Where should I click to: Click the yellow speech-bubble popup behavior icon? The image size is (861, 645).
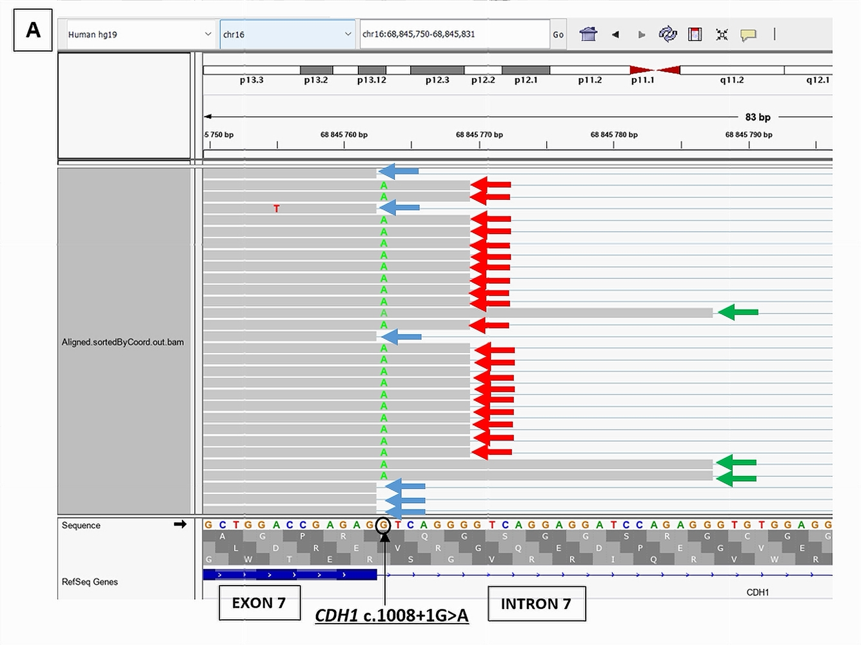(x=748, y=35)
